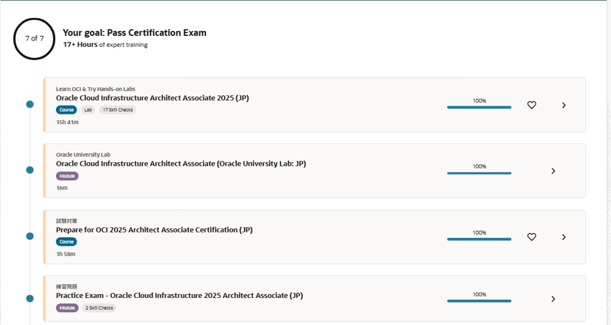Open chevron for Practice Exam module
Viewport: 611px width, 325px height.
(x=553, y=299)
